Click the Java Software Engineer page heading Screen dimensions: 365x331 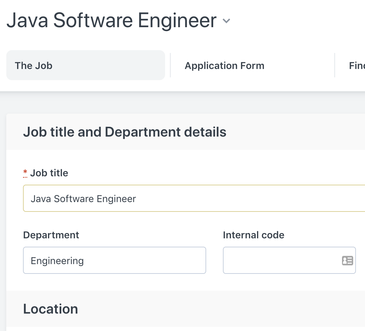111,20
